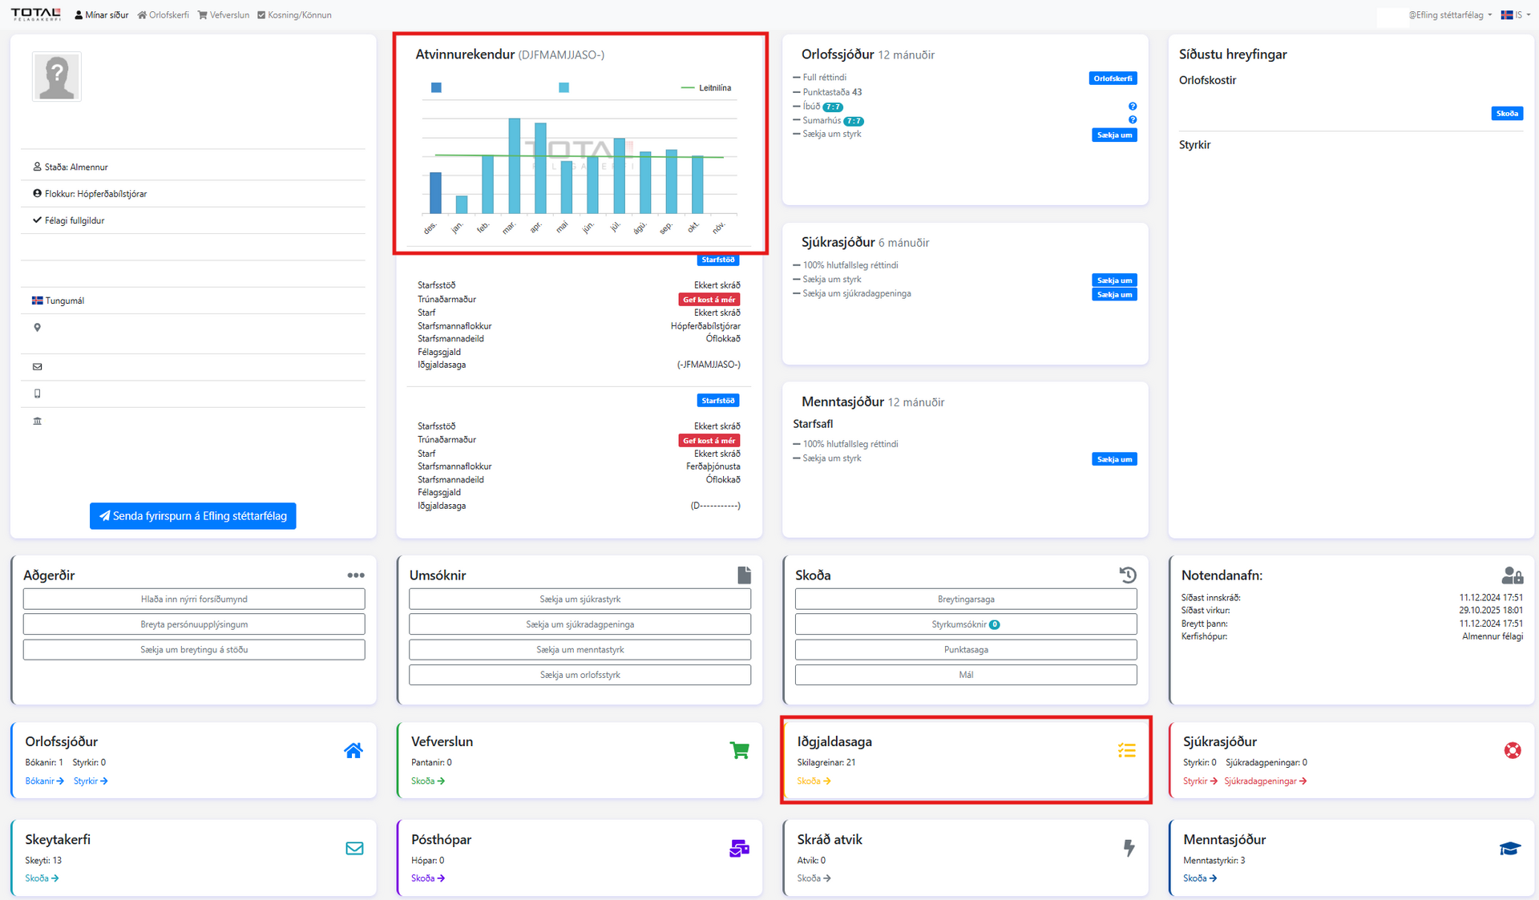This screenshot has height=900, width=1539.
Task: Click the Sækja um sjúkrastyrk button
Action: point(580,599)
